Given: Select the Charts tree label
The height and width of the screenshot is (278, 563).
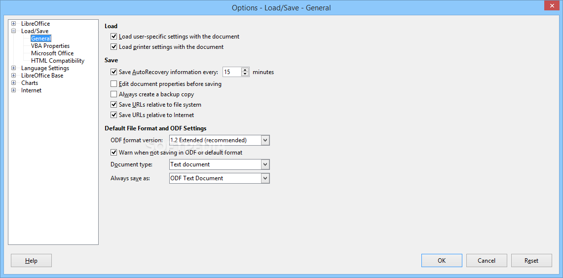Looking at the screenshot, I should tap(30, 83).
